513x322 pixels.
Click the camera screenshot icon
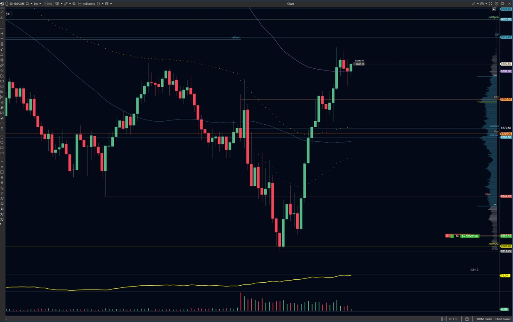click(x=482, y=3)
